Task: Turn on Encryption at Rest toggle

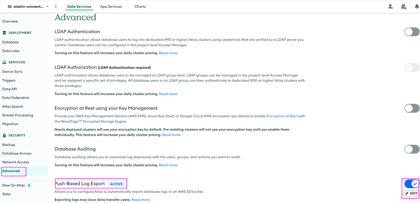Action: click(412, 108)
